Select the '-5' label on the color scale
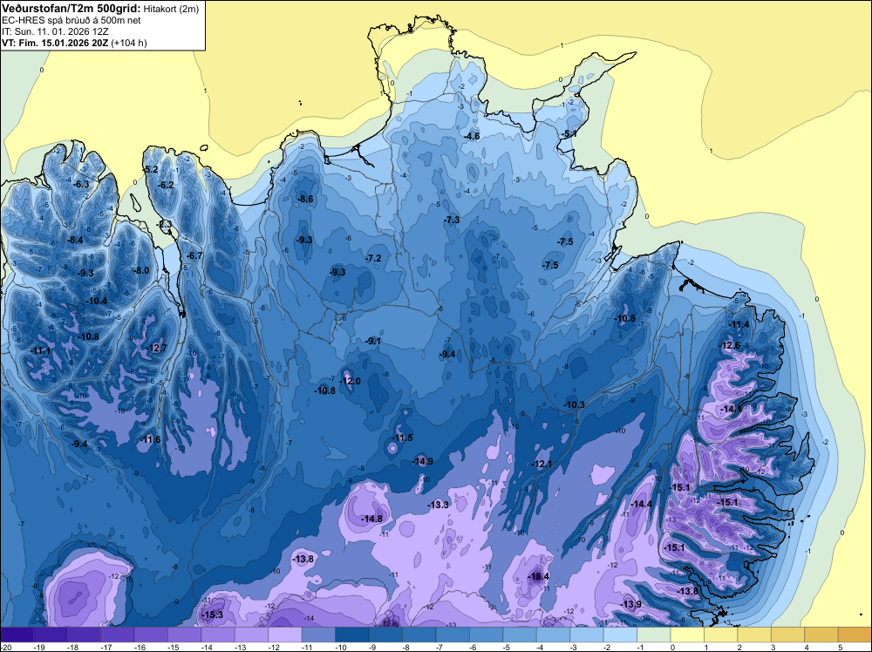 508,647
